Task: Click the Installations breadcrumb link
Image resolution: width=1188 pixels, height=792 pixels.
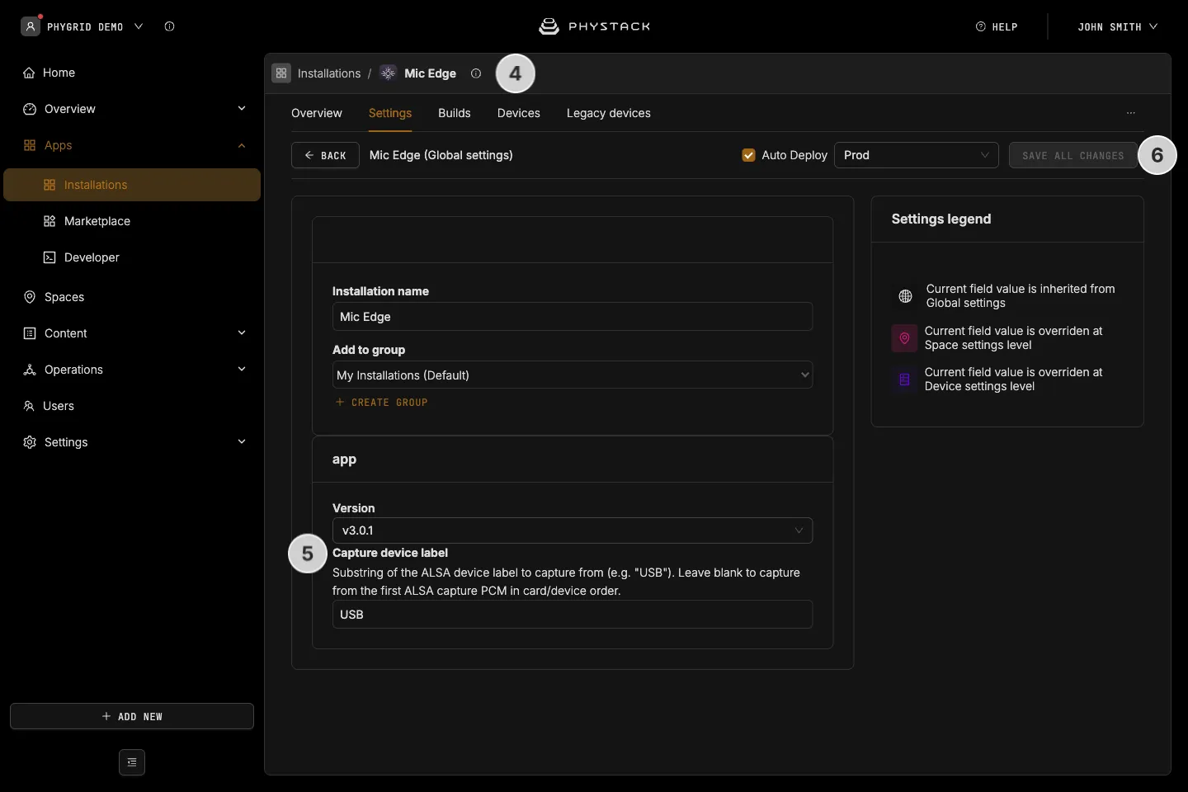Action: point(329,73)
